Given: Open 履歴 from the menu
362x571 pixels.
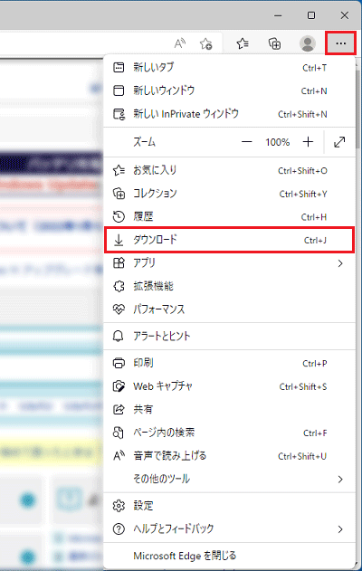Looking at the screenshot, I should (x=230, y=216).
